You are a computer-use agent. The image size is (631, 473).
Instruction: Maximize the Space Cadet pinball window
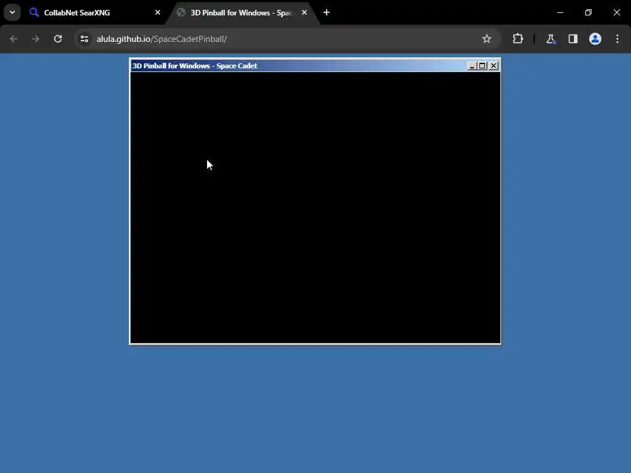click(482, 66)
